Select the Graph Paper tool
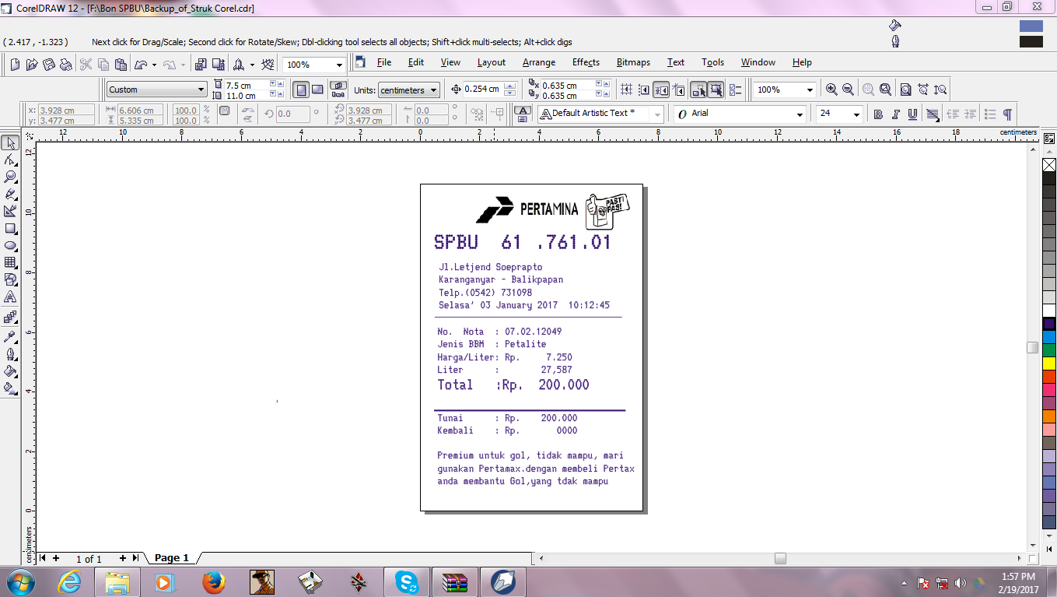Screen dimensions: 1057x597 [x=10, y=263]
